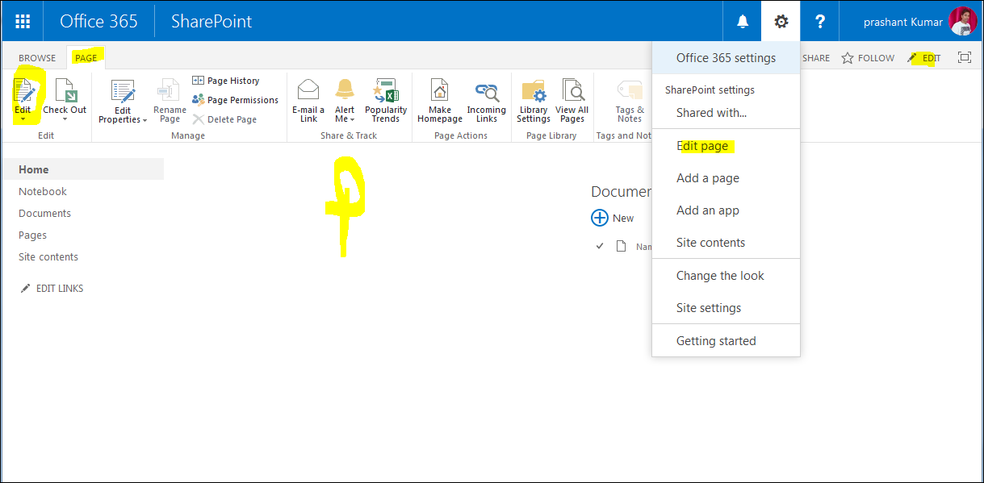Click View All Pages icon

pyautogui.click(x=572, y=90)
